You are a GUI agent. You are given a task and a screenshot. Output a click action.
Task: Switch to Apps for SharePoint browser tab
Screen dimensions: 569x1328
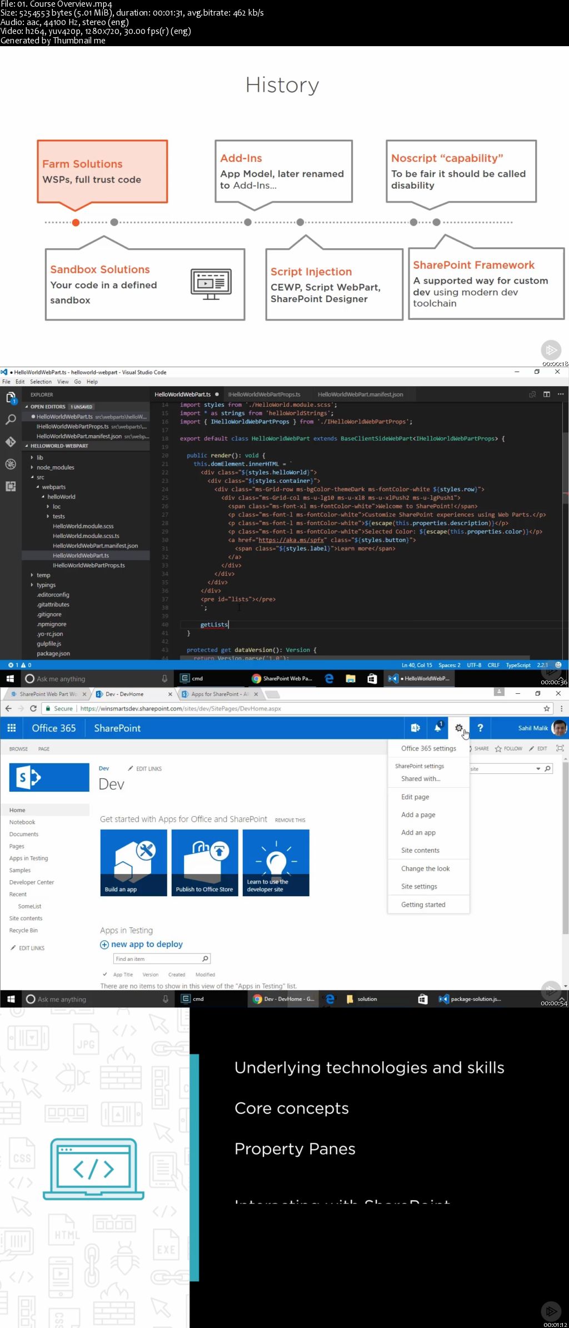(220, 694)
